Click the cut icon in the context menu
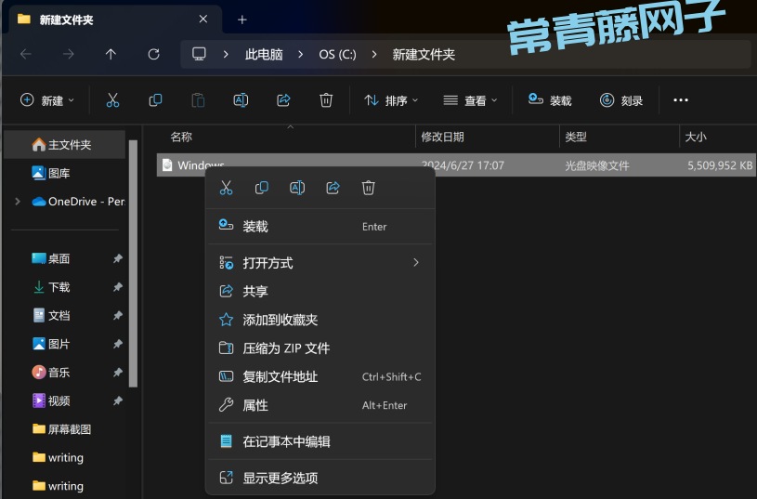757x499 pixels. coord(226,188)
